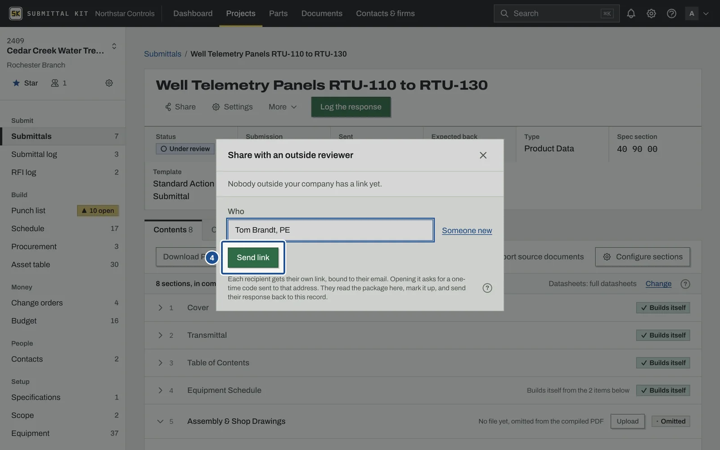Open the help icon beside the Change link
The height and width of the screenshot is (450, 720).
point(685,284)
